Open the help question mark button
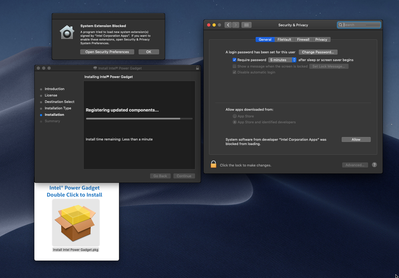 pos(374,165)
